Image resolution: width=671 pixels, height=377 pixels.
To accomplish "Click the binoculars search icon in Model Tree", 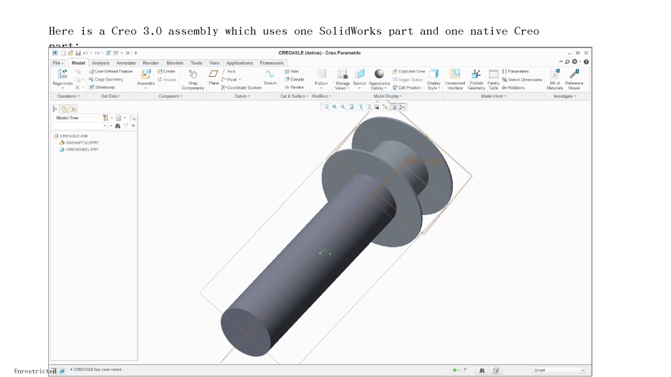I will point(117,126).
